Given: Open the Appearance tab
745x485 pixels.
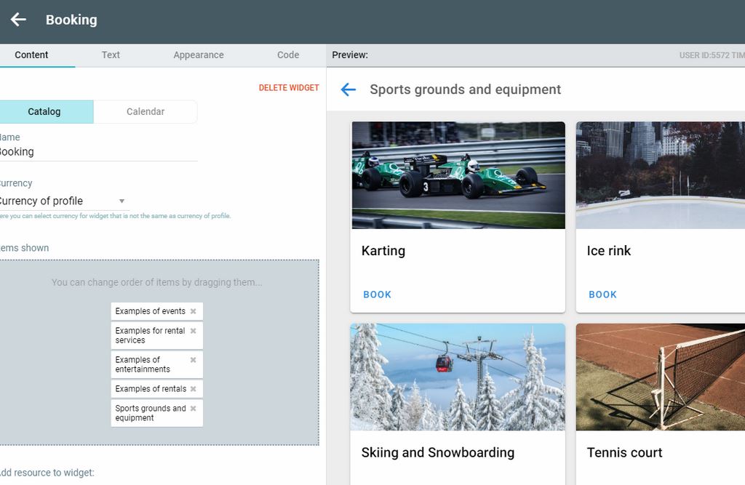Looking at the screenshot, I should pos(199,55).
